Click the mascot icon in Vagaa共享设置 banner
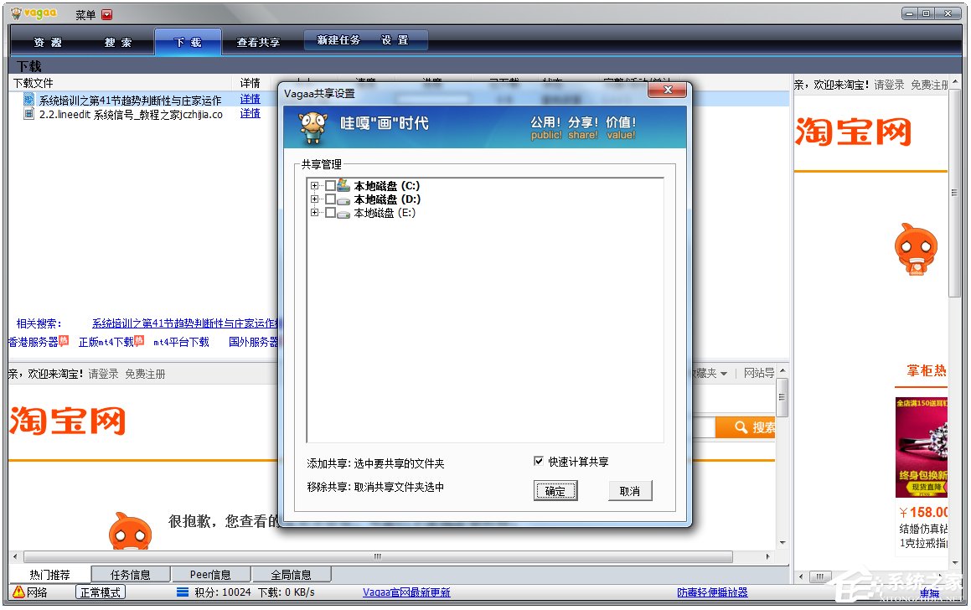Viewport: 971px width, 610px height. pos(312,127)
